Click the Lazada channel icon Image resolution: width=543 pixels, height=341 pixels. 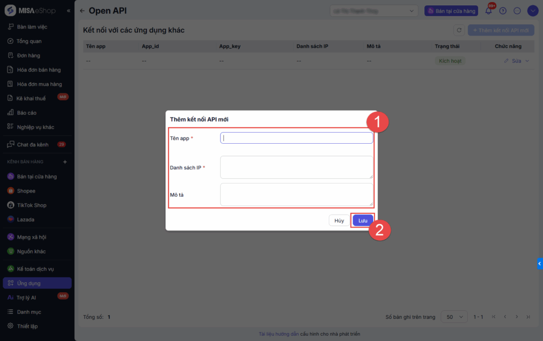point(11,219)
